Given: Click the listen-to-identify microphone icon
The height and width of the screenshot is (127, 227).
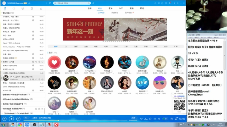Looking at the screenshot, I should coord(93,3).
